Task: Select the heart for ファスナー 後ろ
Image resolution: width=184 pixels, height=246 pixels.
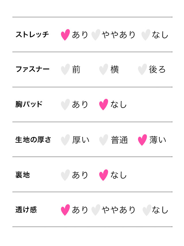Action: [142, 69]
